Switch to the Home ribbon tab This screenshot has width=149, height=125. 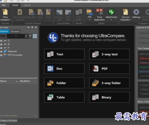[x=15, y=5]
